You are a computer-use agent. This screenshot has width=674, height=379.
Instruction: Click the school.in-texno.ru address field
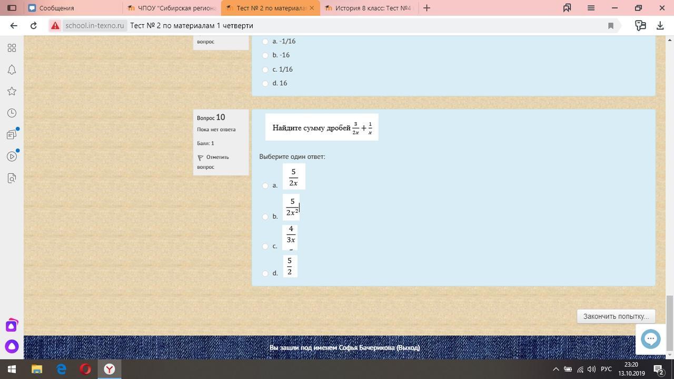tap(95, 25)
